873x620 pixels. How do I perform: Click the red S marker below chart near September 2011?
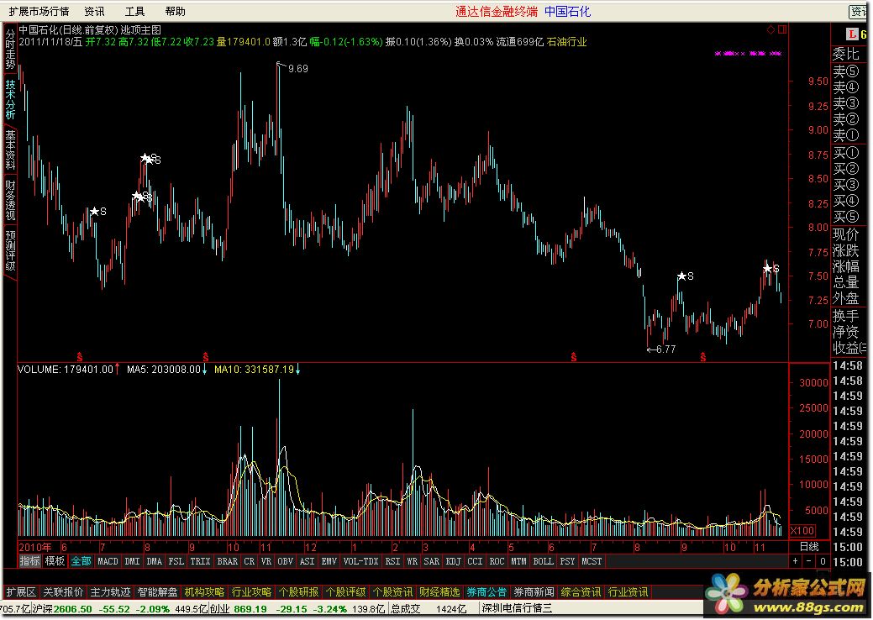[x=703, y=357]
